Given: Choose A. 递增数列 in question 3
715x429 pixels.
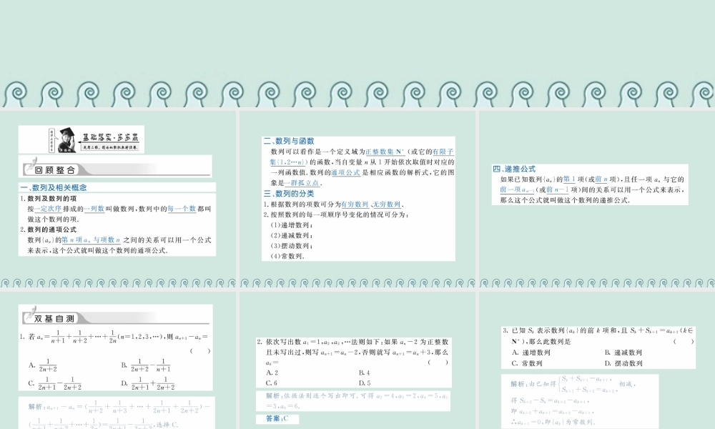Looking at the screenshot, I should pyautogui.click(x=531, y=353).
